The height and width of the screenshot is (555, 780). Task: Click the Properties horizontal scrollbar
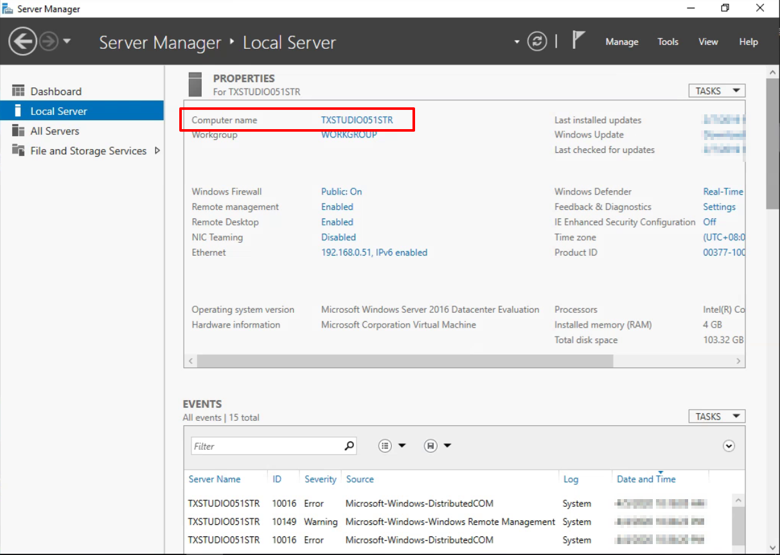pos(405,361)
